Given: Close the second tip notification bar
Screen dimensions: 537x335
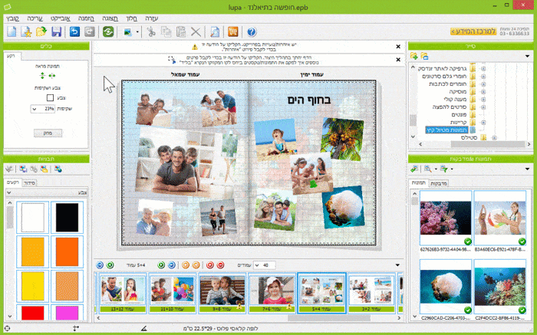Looking at the screenshot, I should [x=397, y=58].
